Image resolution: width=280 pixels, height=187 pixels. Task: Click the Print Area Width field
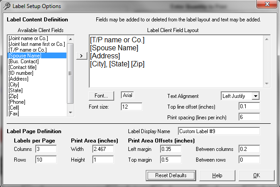[x=103, y=149]
